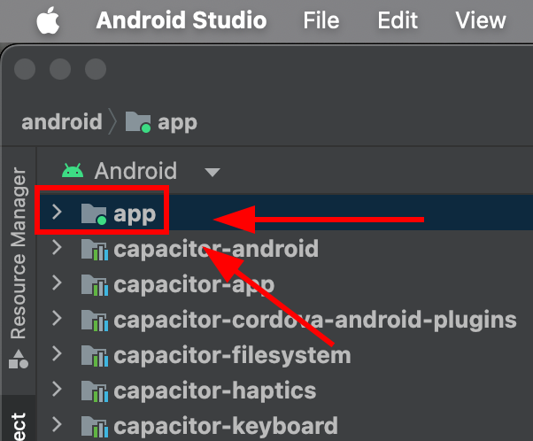Open the File menu
Image resolution: width=533 pixels, height=441 pixels.
tap(321, 20)
